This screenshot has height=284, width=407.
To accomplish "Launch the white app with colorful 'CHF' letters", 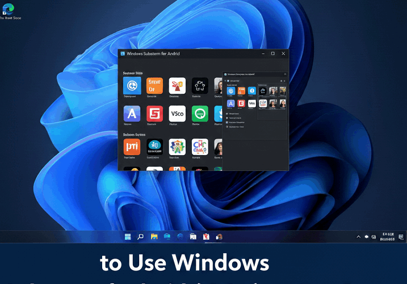I will point(200,147).
